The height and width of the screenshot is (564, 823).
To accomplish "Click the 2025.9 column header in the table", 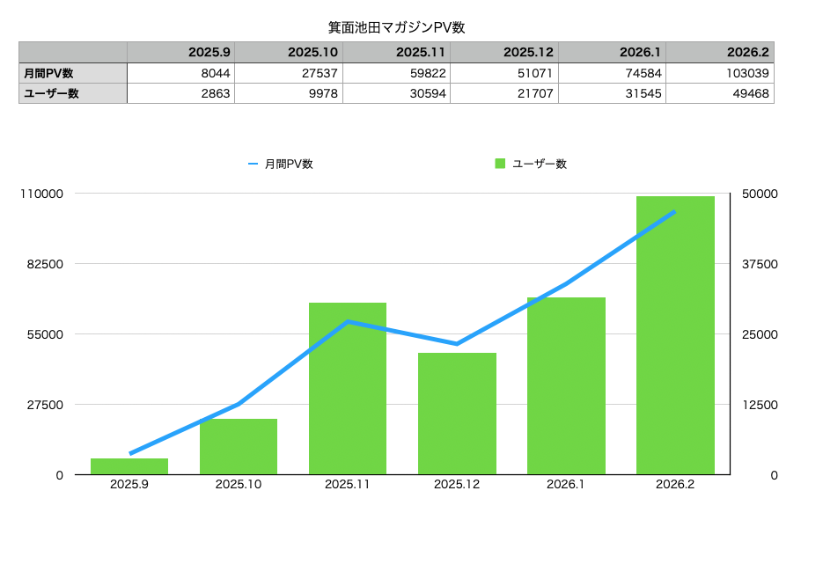I will pyautogui.click(x=181, y=52).
